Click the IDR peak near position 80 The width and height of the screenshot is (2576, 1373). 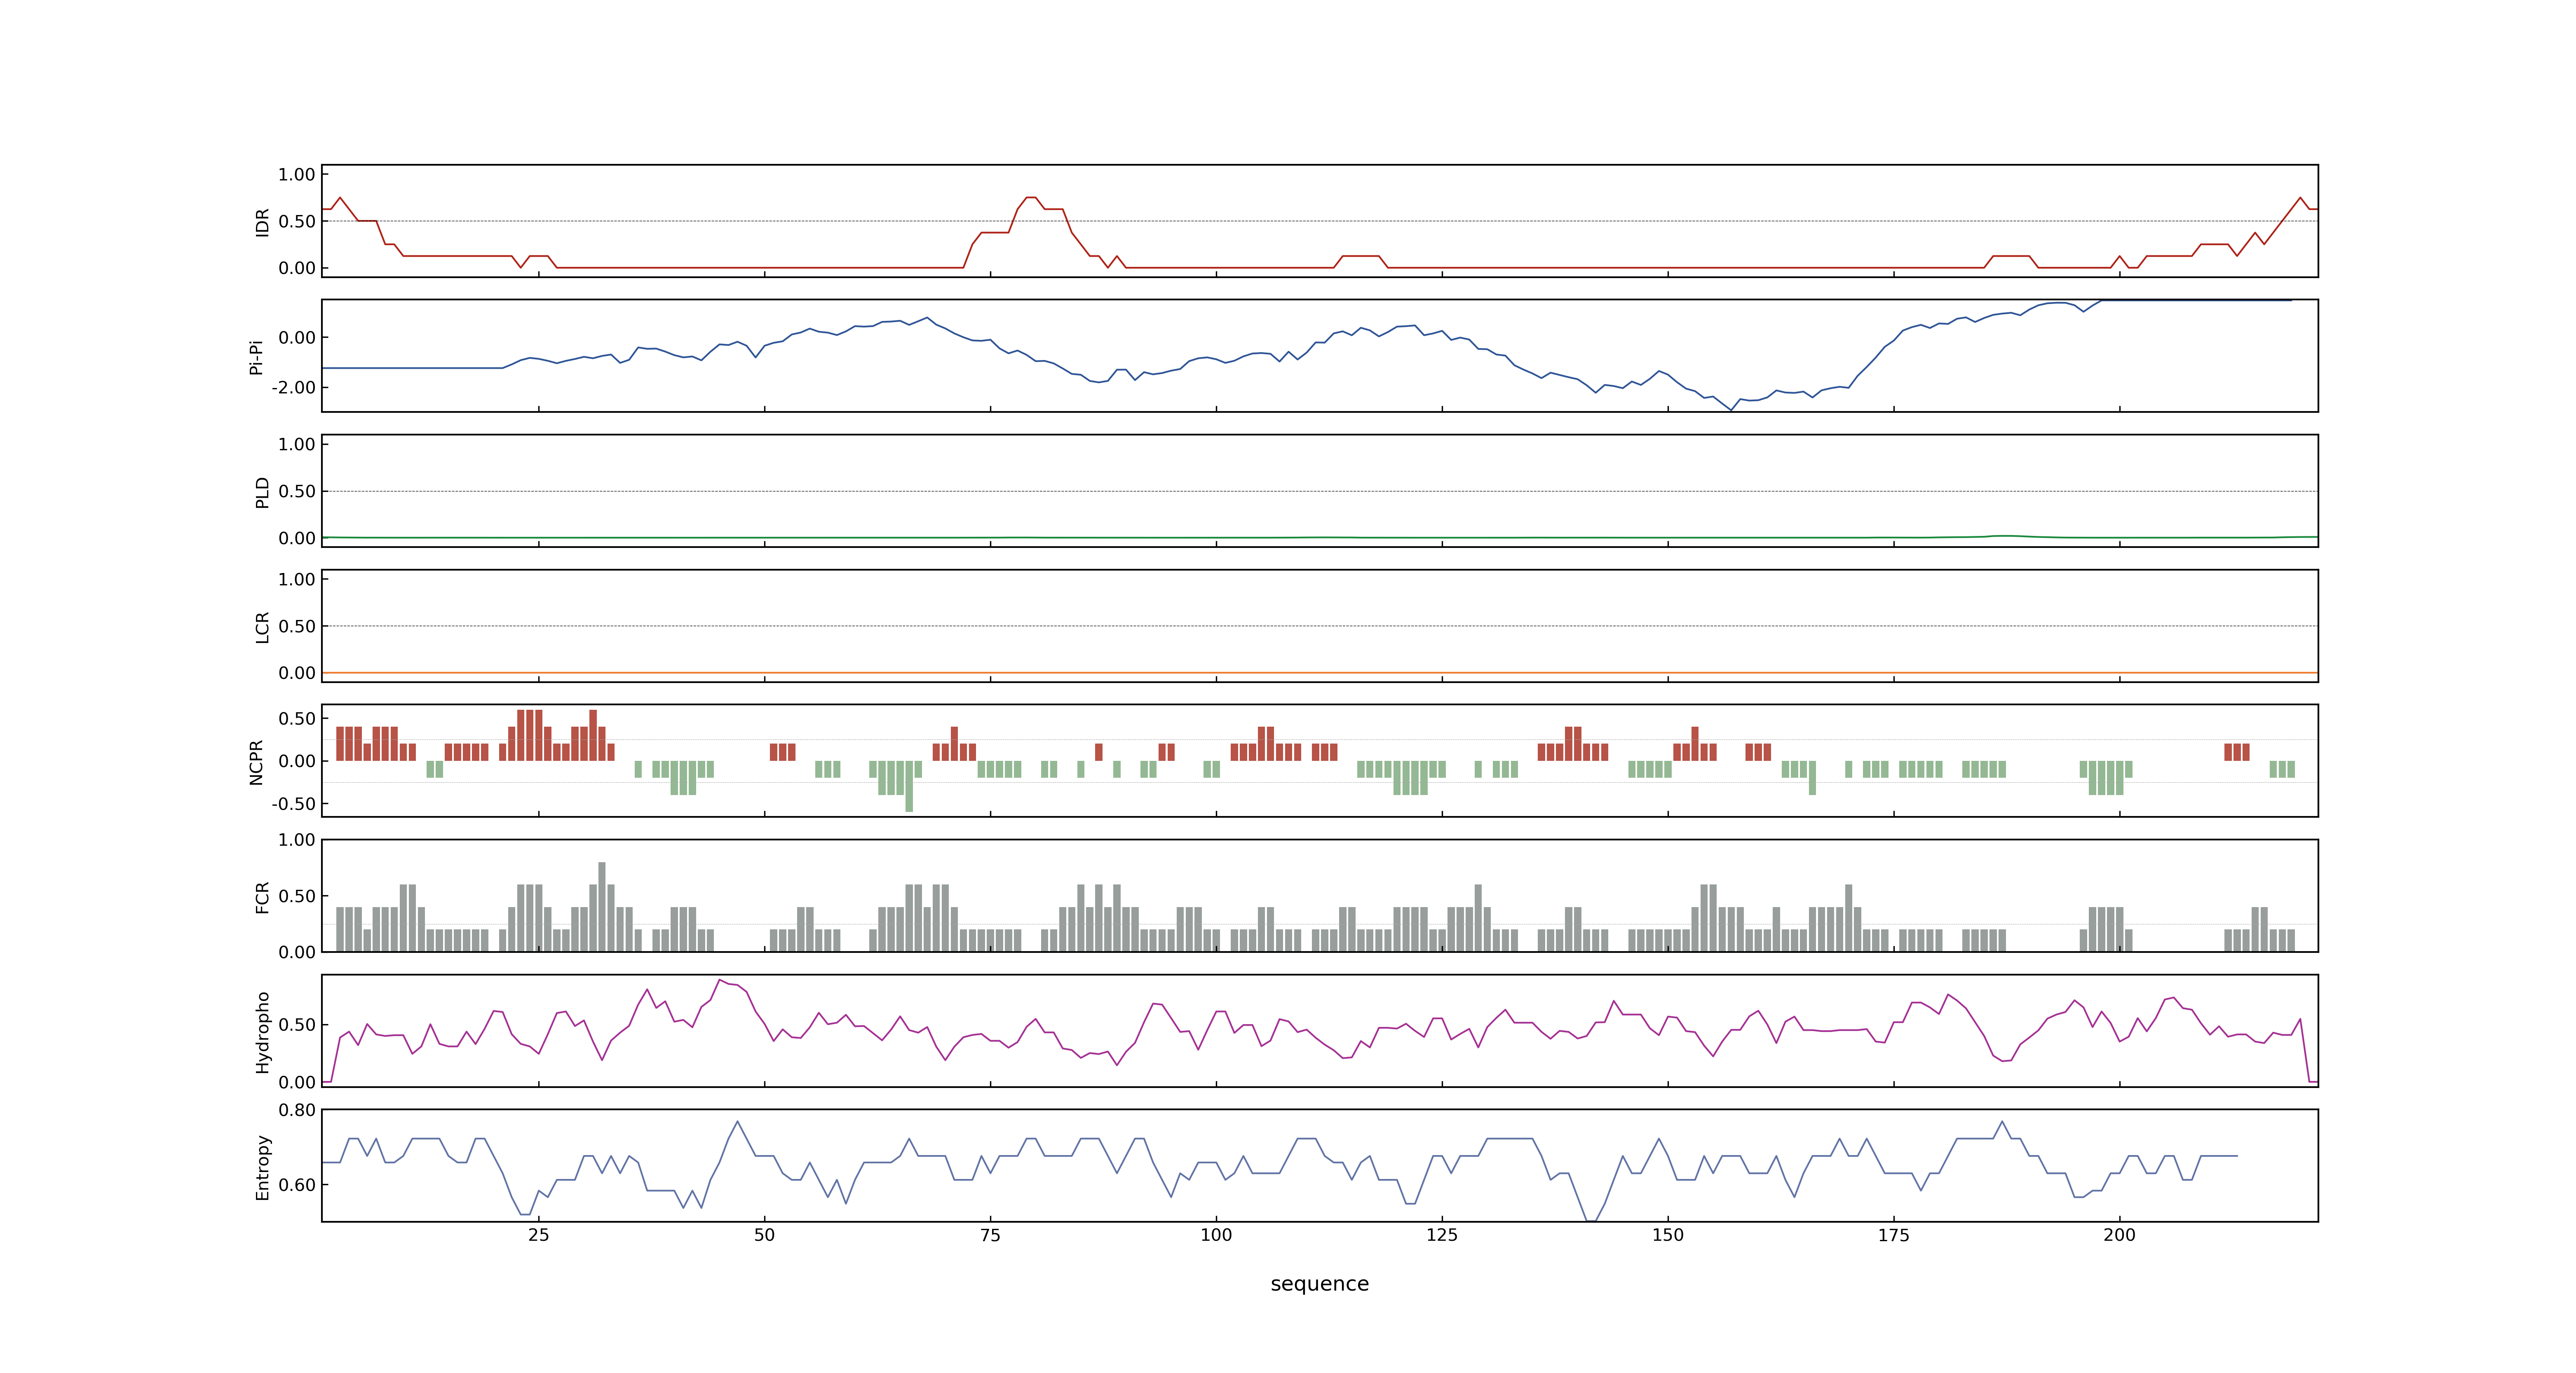point(1031,198)
